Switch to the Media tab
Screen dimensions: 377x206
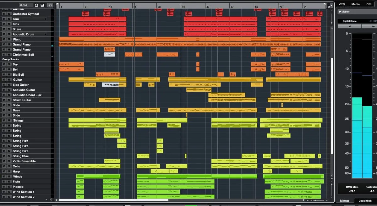click(x=355, y=4)
